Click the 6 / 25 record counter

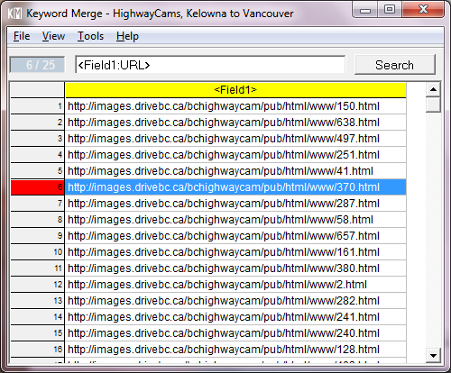[37, 65]
